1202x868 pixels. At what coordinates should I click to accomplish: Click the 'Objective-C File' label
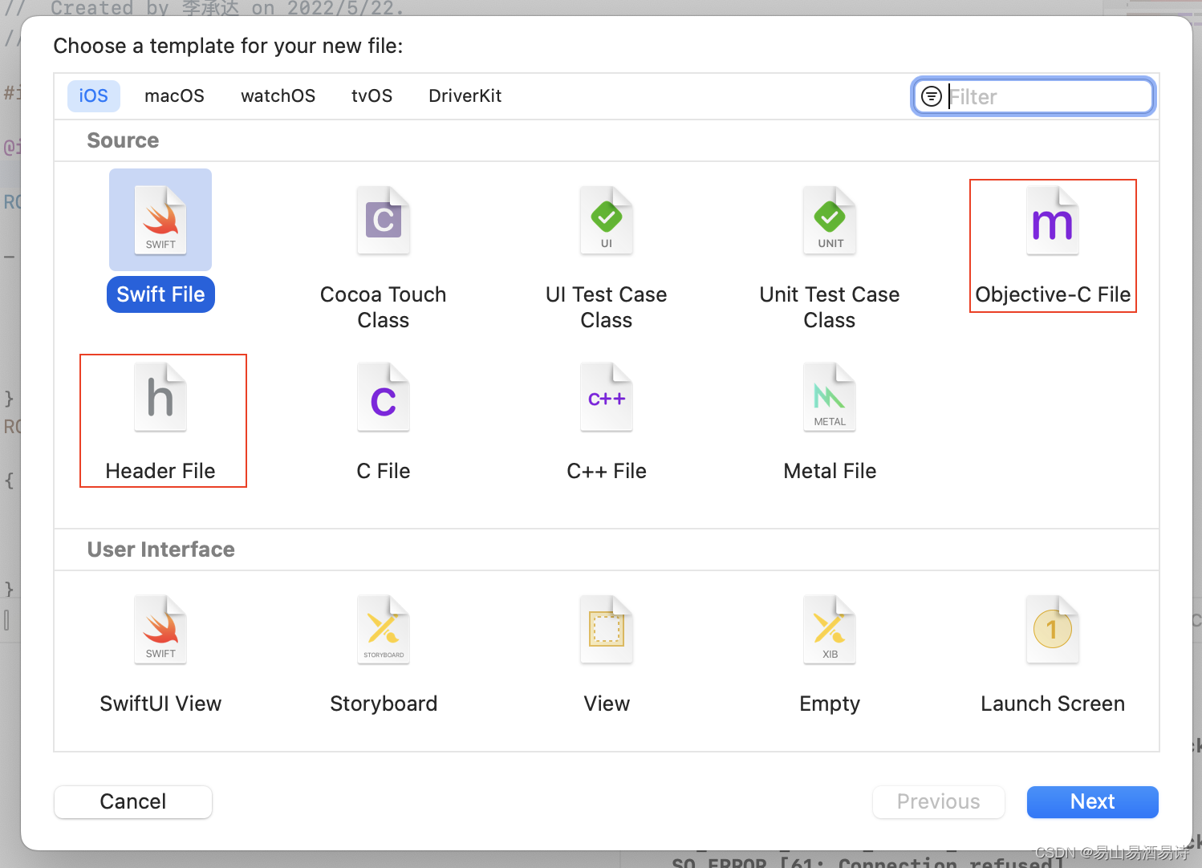coord(1053,294)
